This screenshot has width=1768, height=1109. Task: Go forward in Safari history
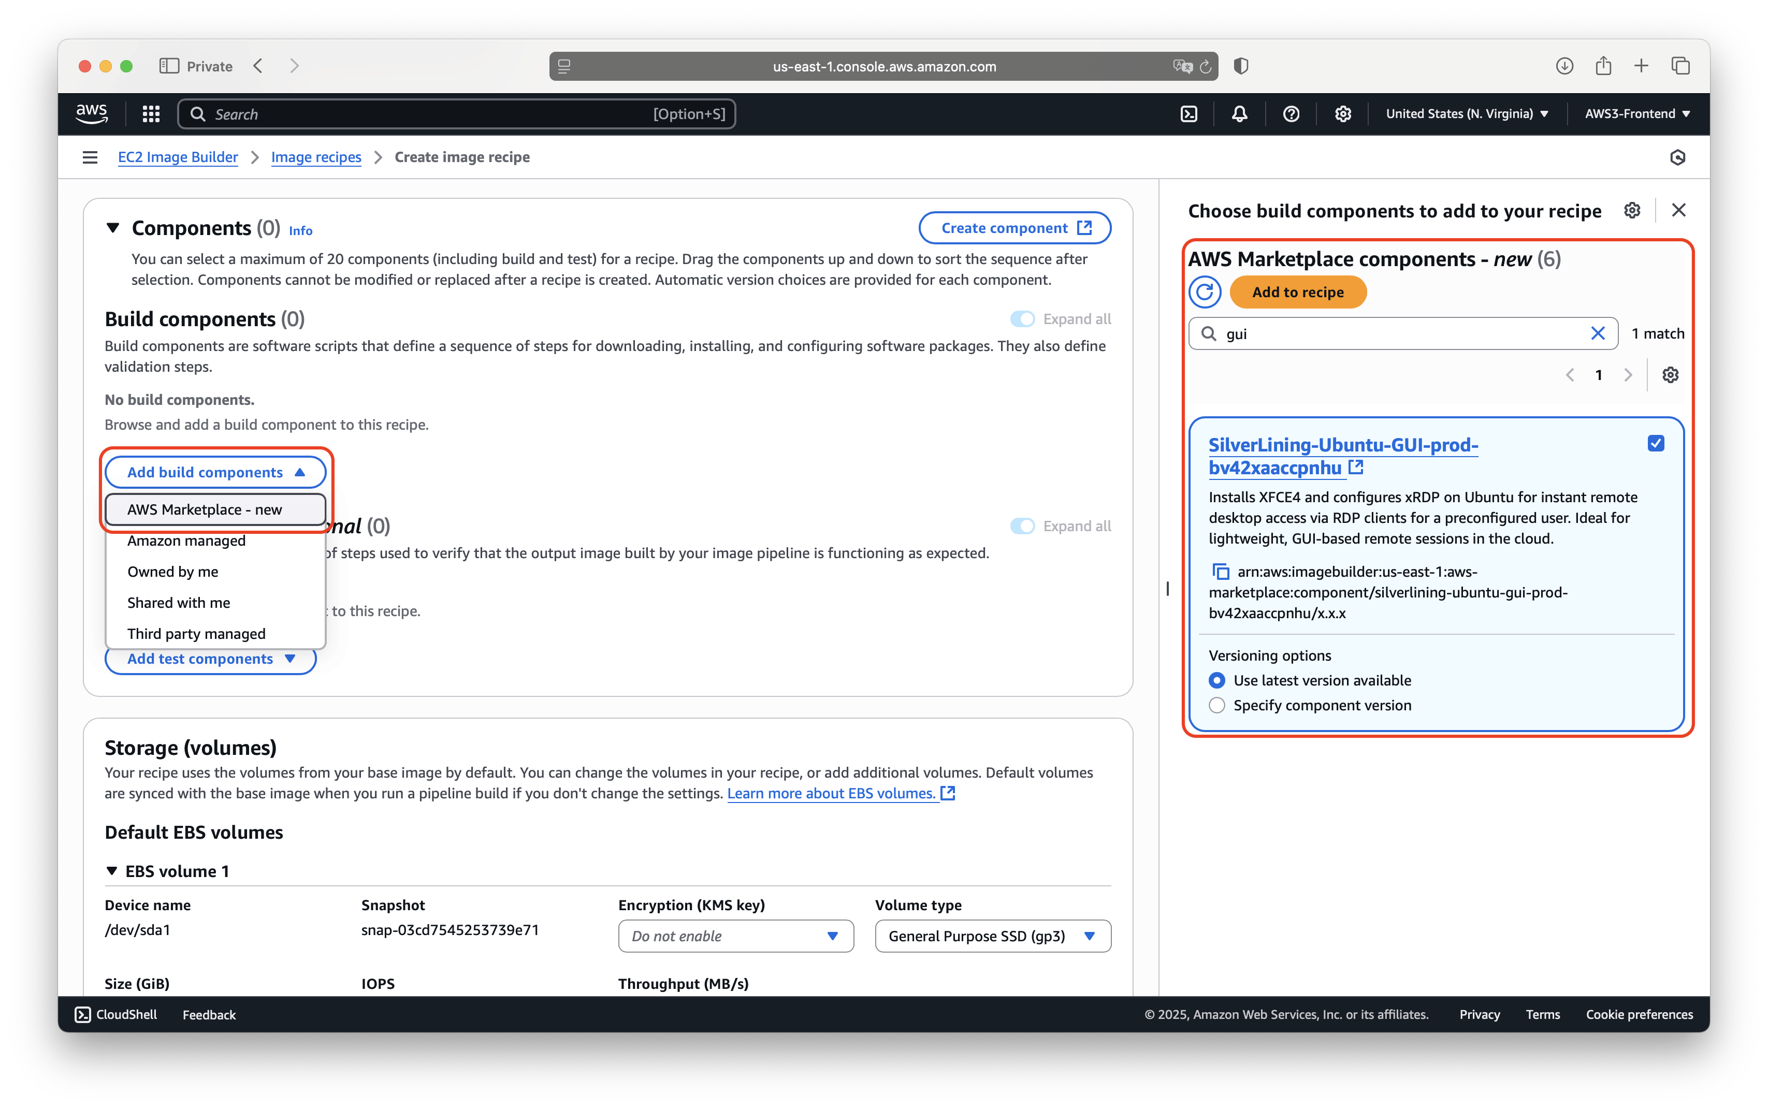(x=294, y=66)
